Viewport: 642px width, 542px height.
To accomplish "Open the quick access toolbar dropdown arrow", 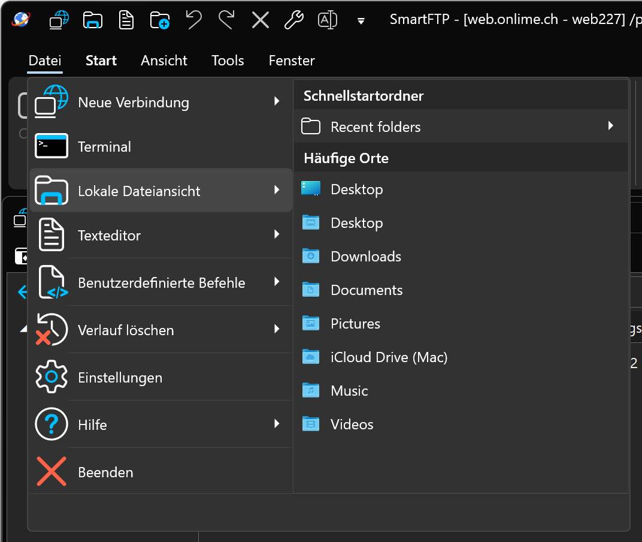I will point(361,22).
